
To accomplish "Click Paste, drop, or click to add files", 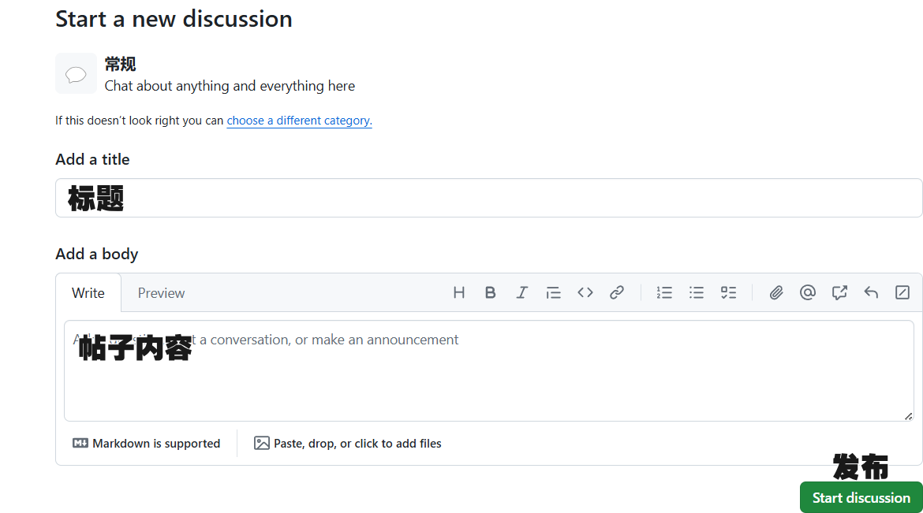I will (x=347, y=443).
